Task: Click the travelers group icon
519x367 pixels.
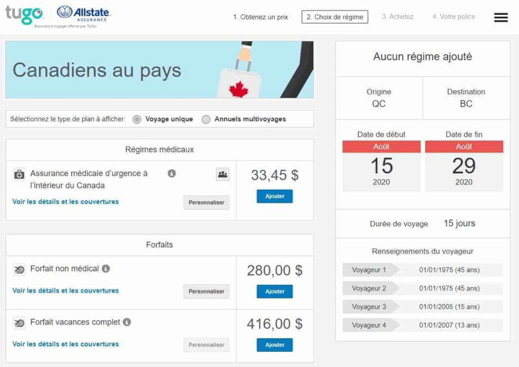Action: pos(223,174)
